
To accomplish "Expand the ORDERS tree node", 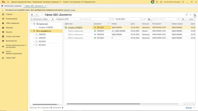I will [34, 35].
